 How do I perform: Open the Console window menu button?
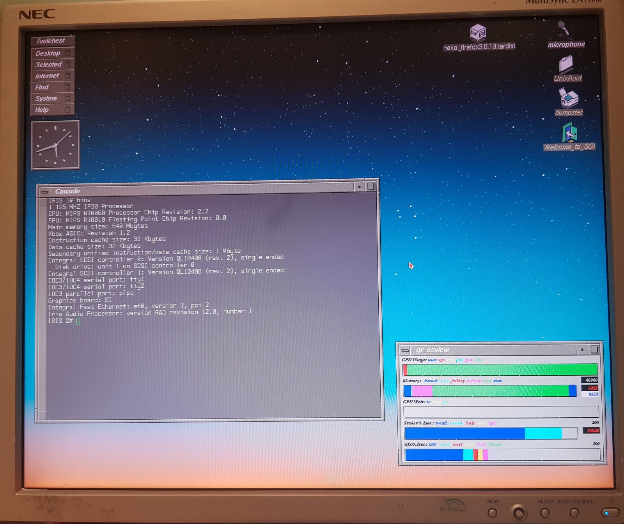click(x=44, y=192)
